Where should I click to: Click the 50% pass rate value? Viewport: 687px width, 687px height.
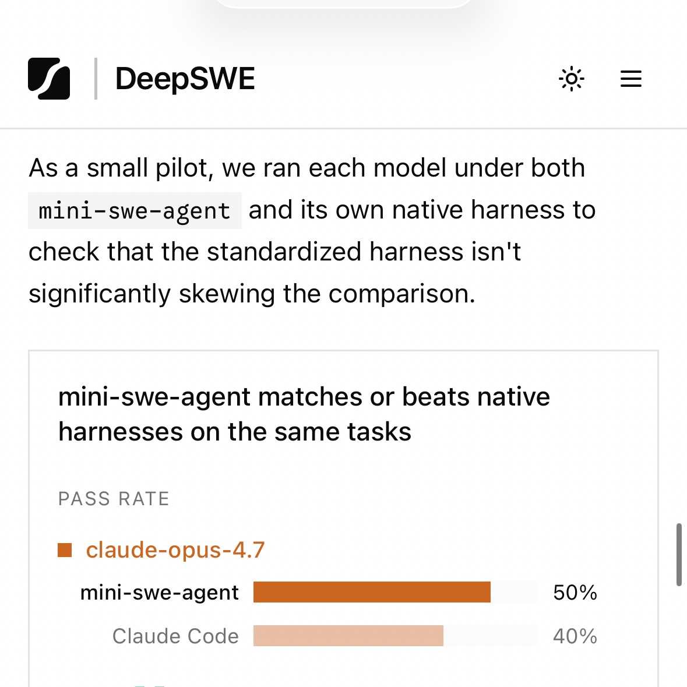click(x=575, y=593)
